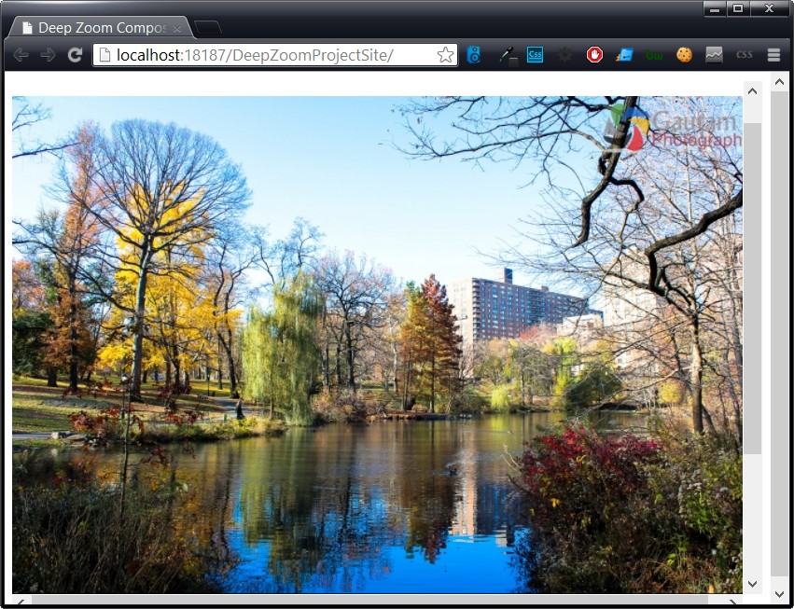This screenshot has height=609, width=794.
Task: Open the red stop-hand ad blocker
Action: (594, 55)
